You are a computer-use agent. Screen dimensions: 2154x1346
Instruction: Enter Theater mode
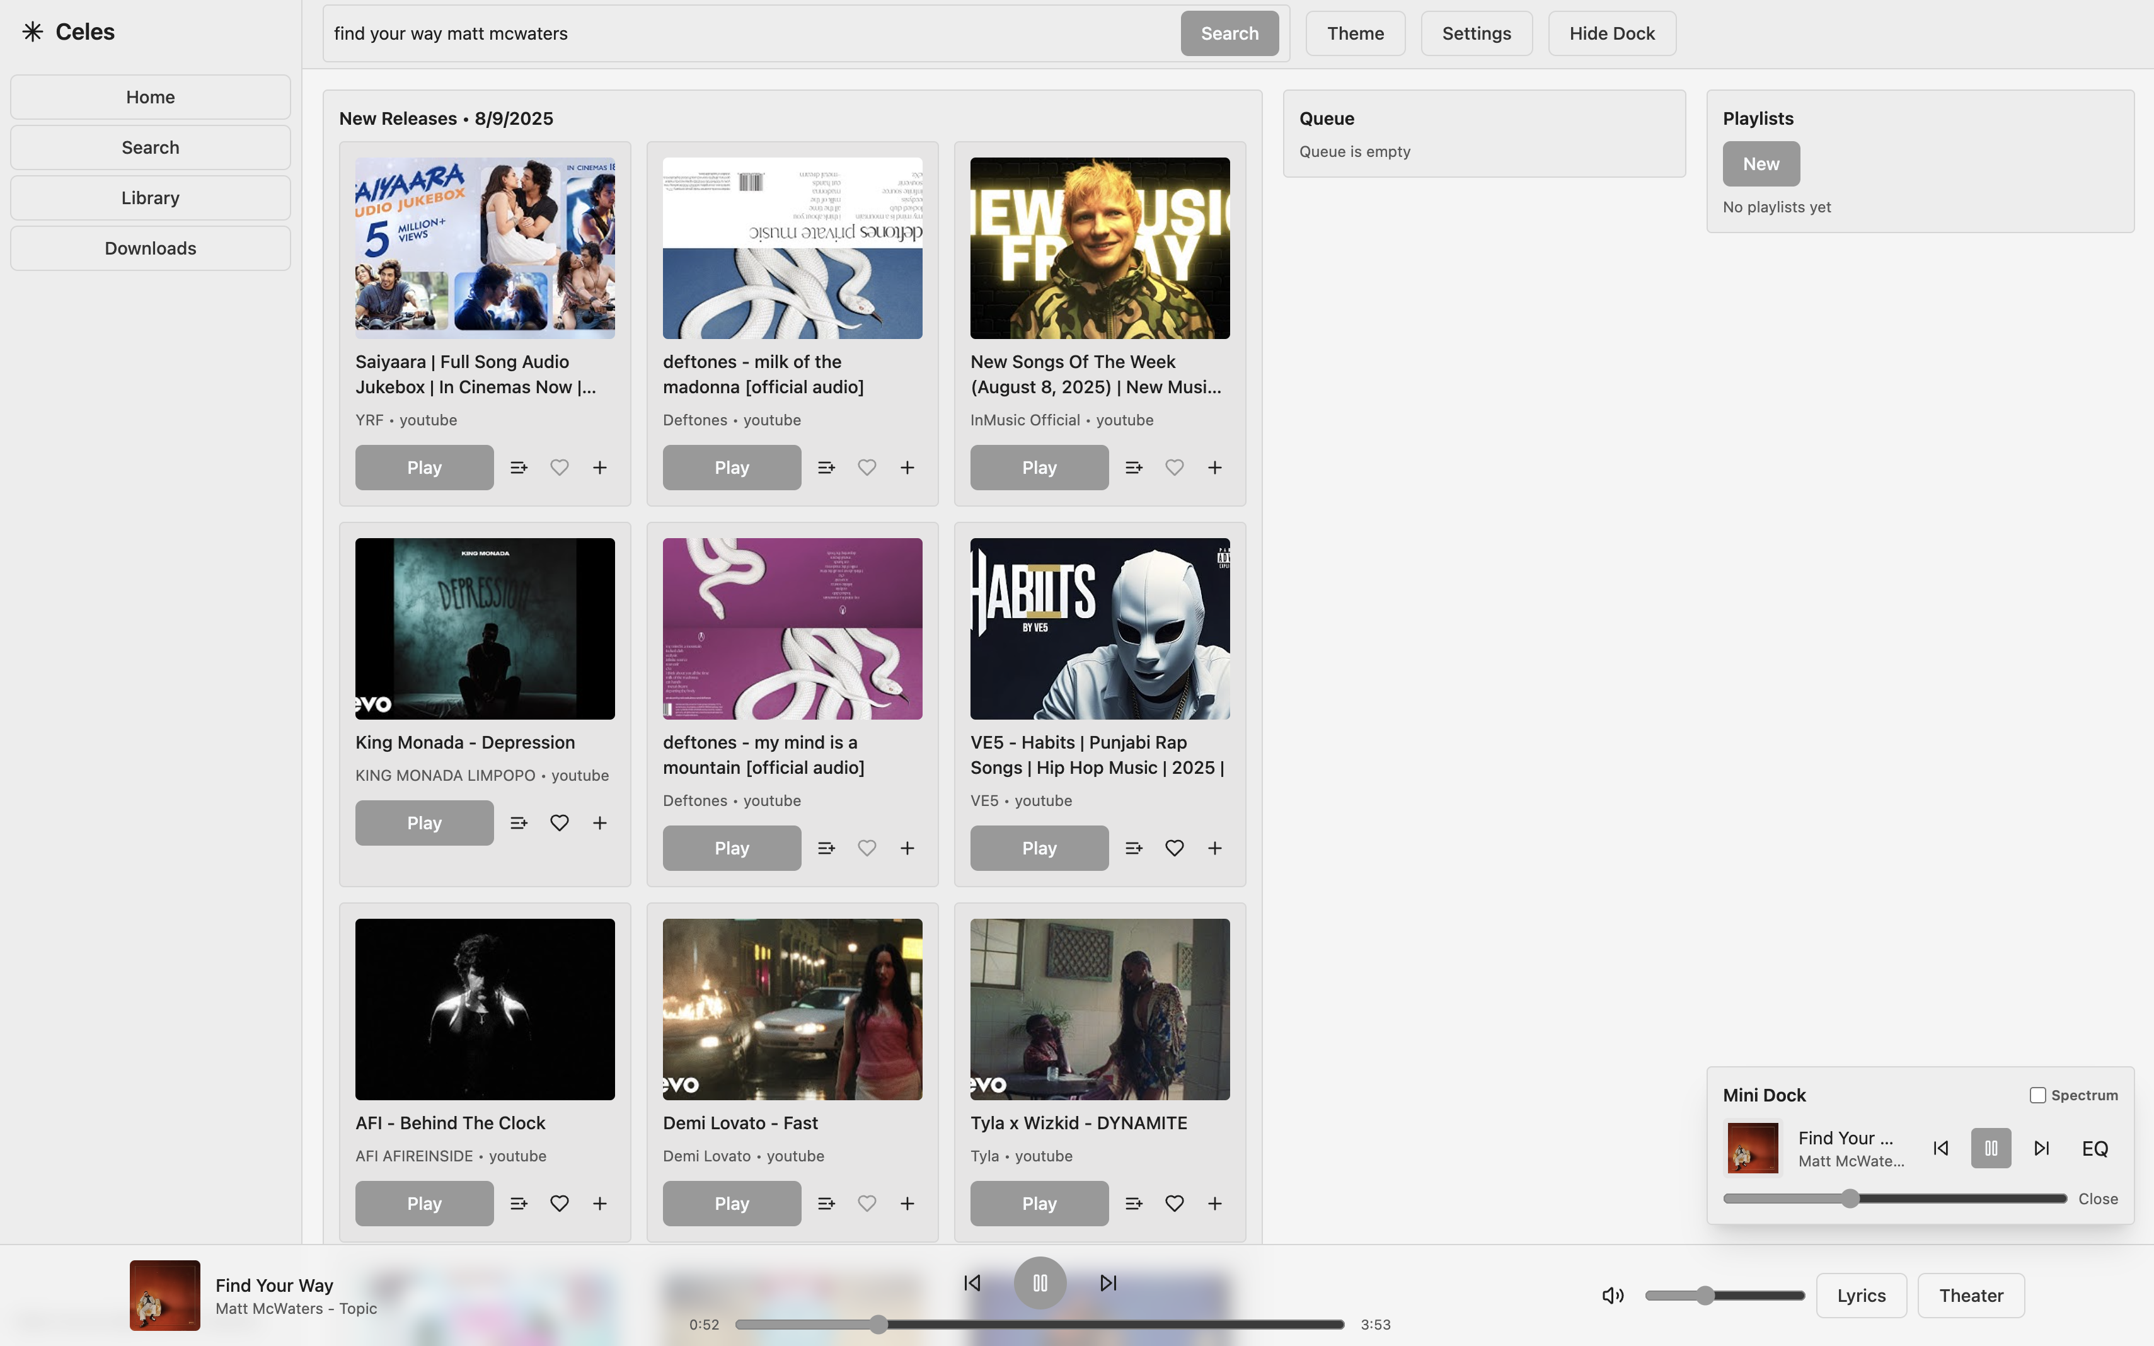pyautogui.click(x=1971, y=1295)
